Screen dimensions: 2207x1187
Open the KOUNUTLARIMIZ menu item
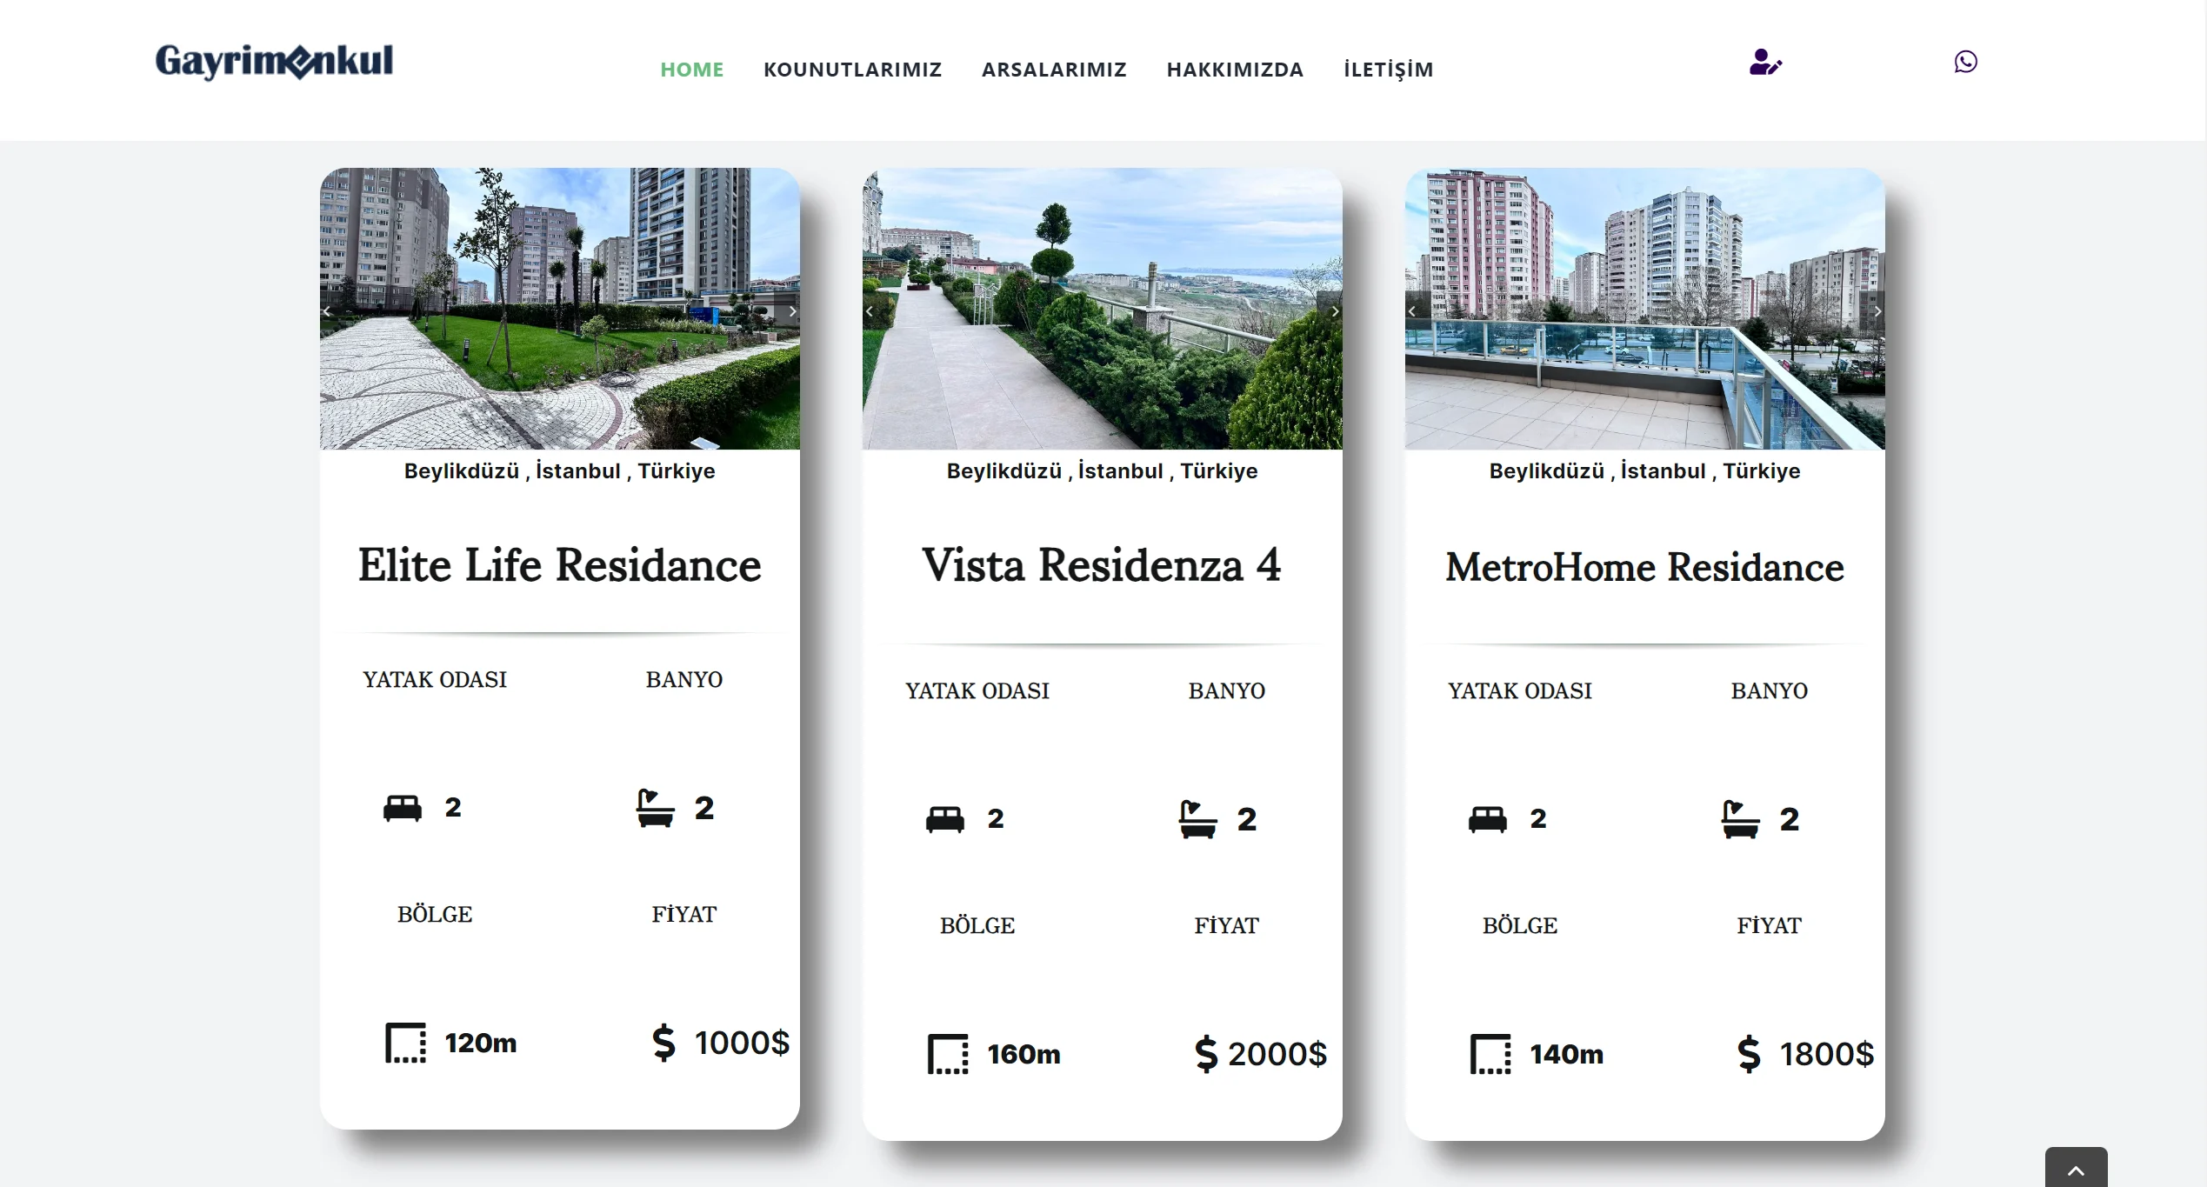852,70
